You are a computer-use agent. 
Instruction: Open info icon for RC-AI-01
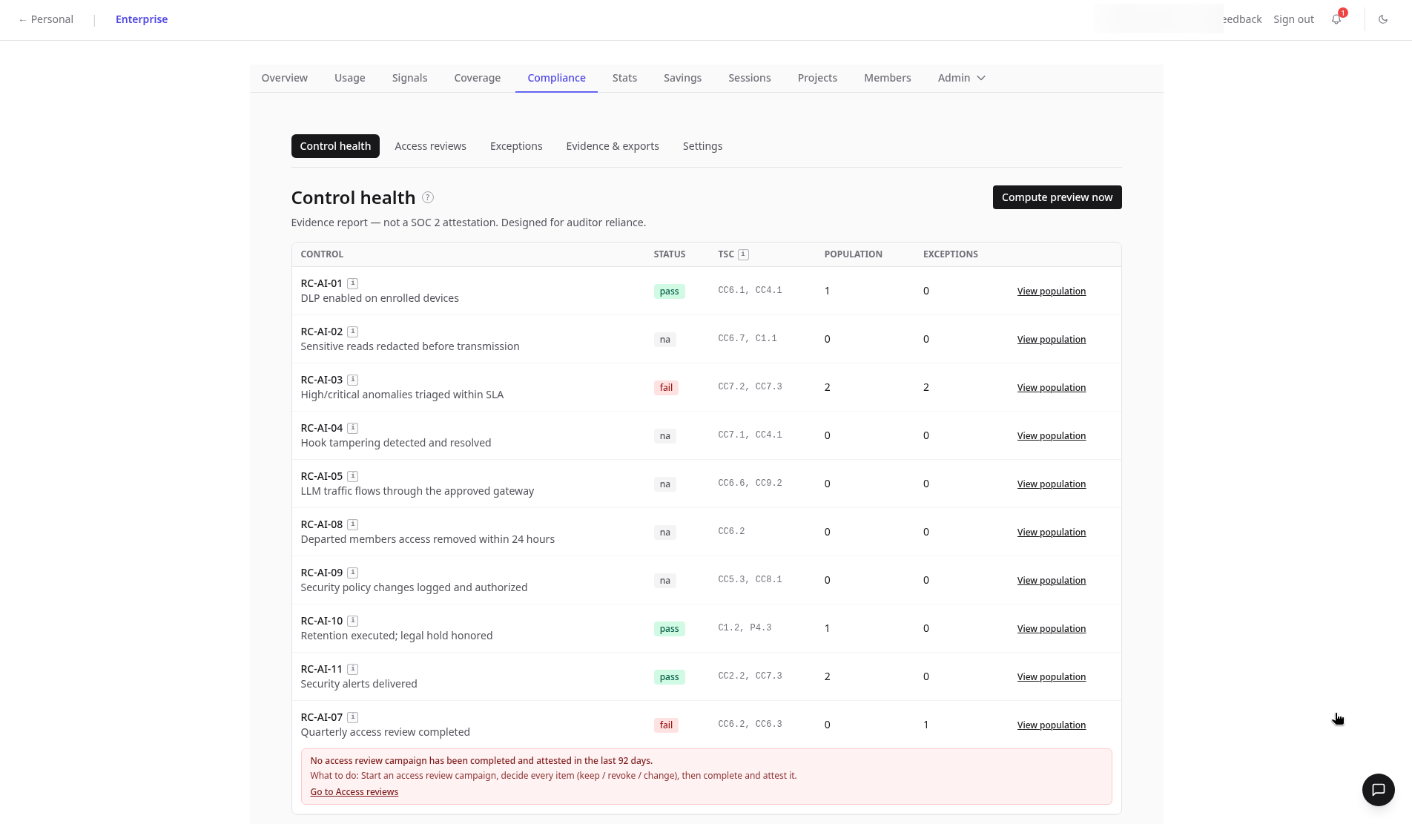click(x=353, y=283)
